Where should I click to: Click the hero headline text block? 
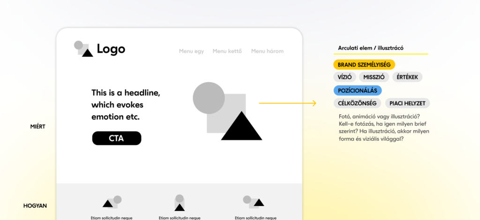click(126, 105)
